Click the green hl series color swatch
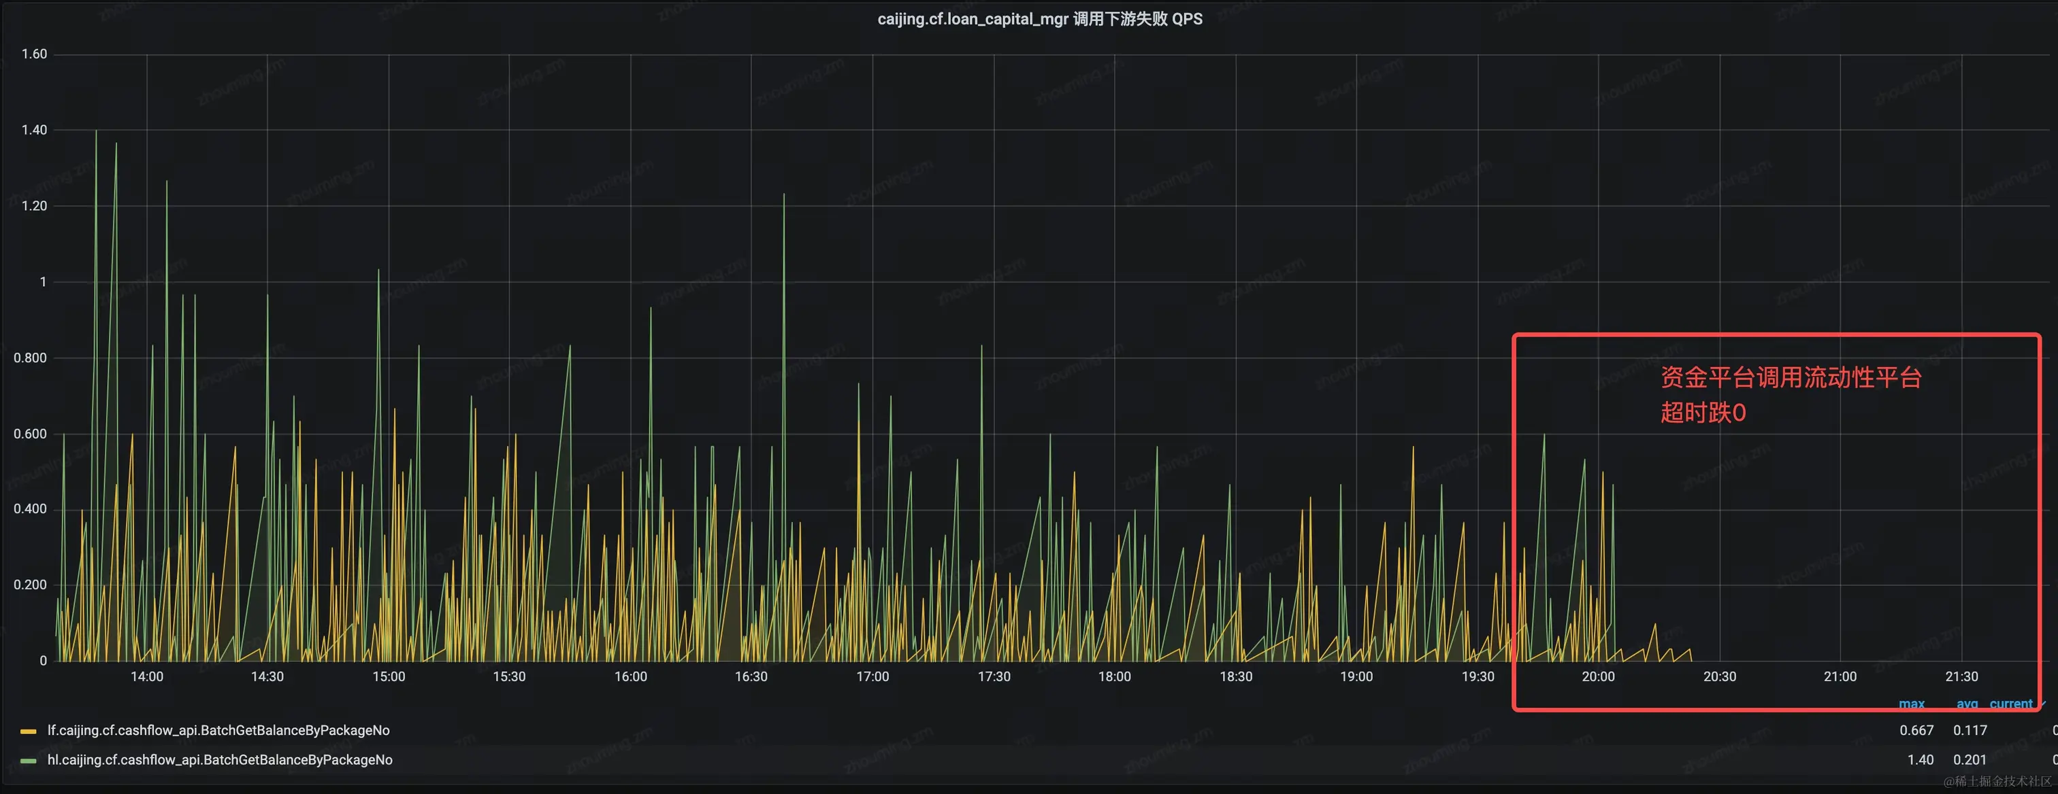Viewport: 2058px width, 794px height. tap(28, 761)
